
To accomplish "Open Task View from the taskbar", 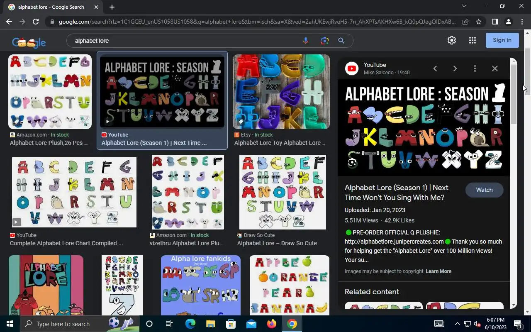I will (169, 324).
